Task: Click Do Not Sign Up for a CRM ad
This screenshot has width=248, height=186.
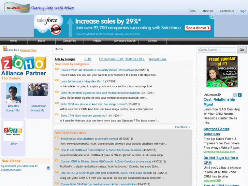Action: click(x=221, y=160)
